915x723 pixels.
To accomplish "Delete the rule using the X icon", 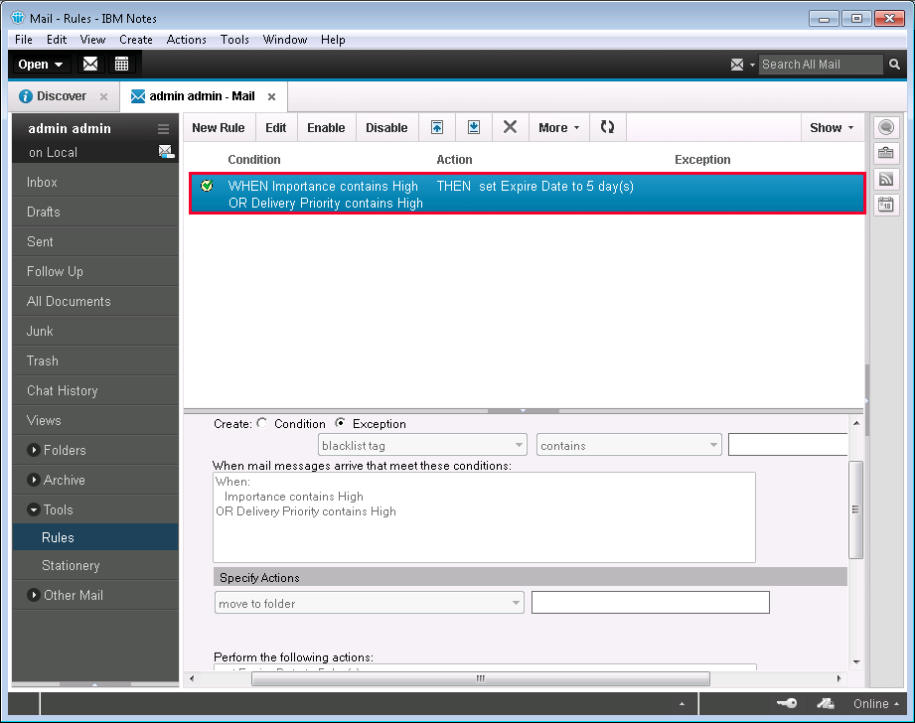I will click(510, 127).
